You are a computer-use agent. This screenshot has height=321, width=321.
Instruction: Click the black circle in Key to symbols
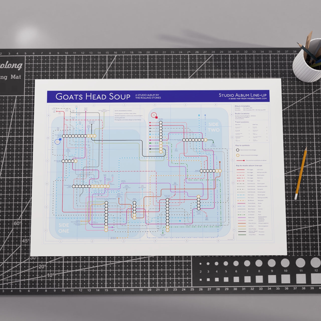coord(237,150)
